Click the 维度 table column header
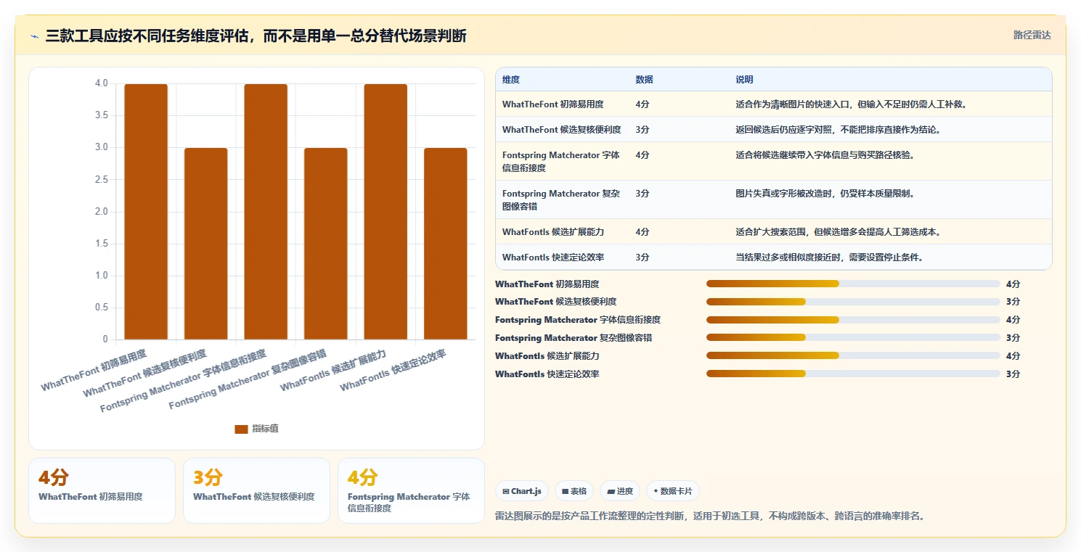1081x552 pixels. [x=511, y=79]
